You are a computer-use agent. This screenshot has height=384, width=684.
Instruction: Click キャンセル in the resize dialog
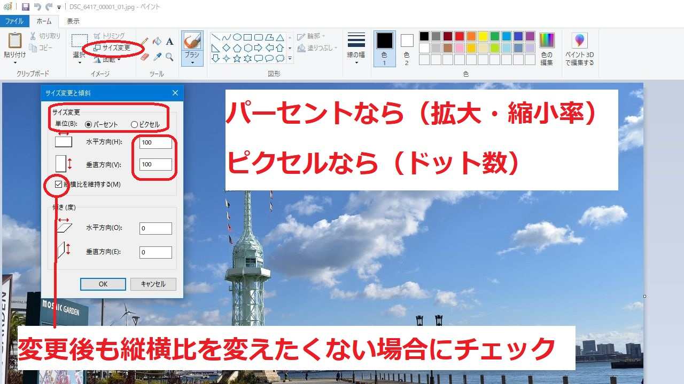[x=153, y=284]
